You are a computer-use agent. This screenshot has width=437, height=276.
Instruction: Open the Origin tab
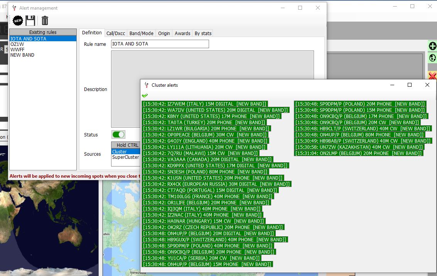(164, 34)
